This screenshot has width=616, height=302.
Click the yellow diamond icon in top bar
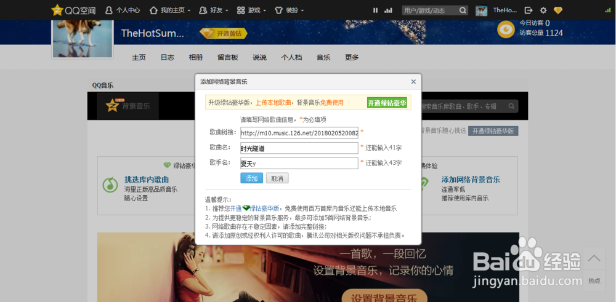click(558, 10)
